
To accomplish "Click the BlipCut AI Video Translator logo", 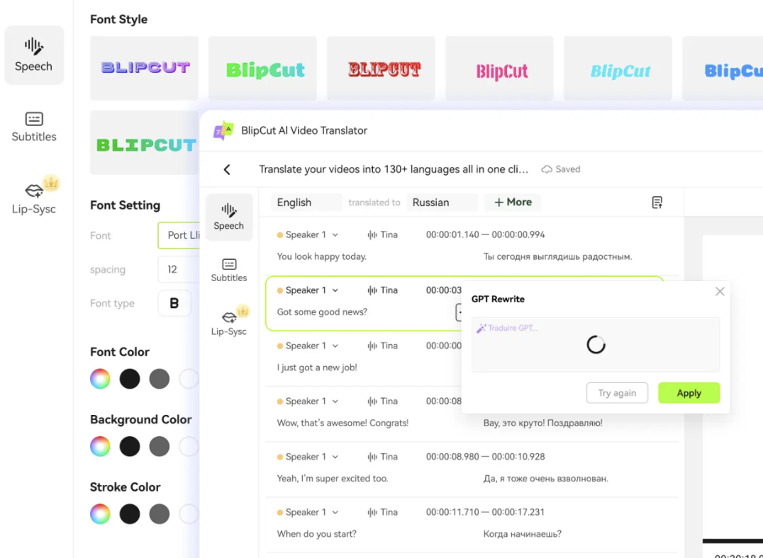I will [223, 130].
